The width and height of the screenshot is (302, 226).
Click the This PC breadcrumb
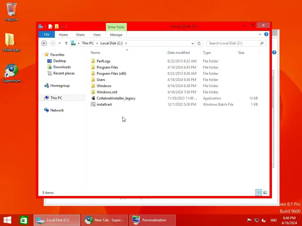pyautogui.click(x=88, y=43)
